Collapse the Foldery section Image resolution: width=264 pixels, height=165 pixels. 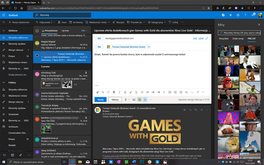(x=3, y=82)
